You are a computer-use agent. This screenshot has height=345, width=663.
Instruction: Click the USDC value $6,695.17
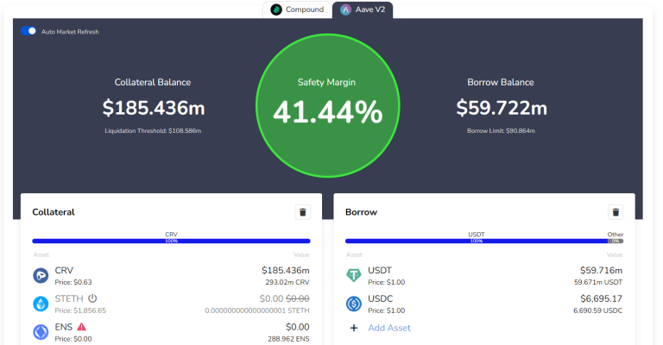point(601,298)
